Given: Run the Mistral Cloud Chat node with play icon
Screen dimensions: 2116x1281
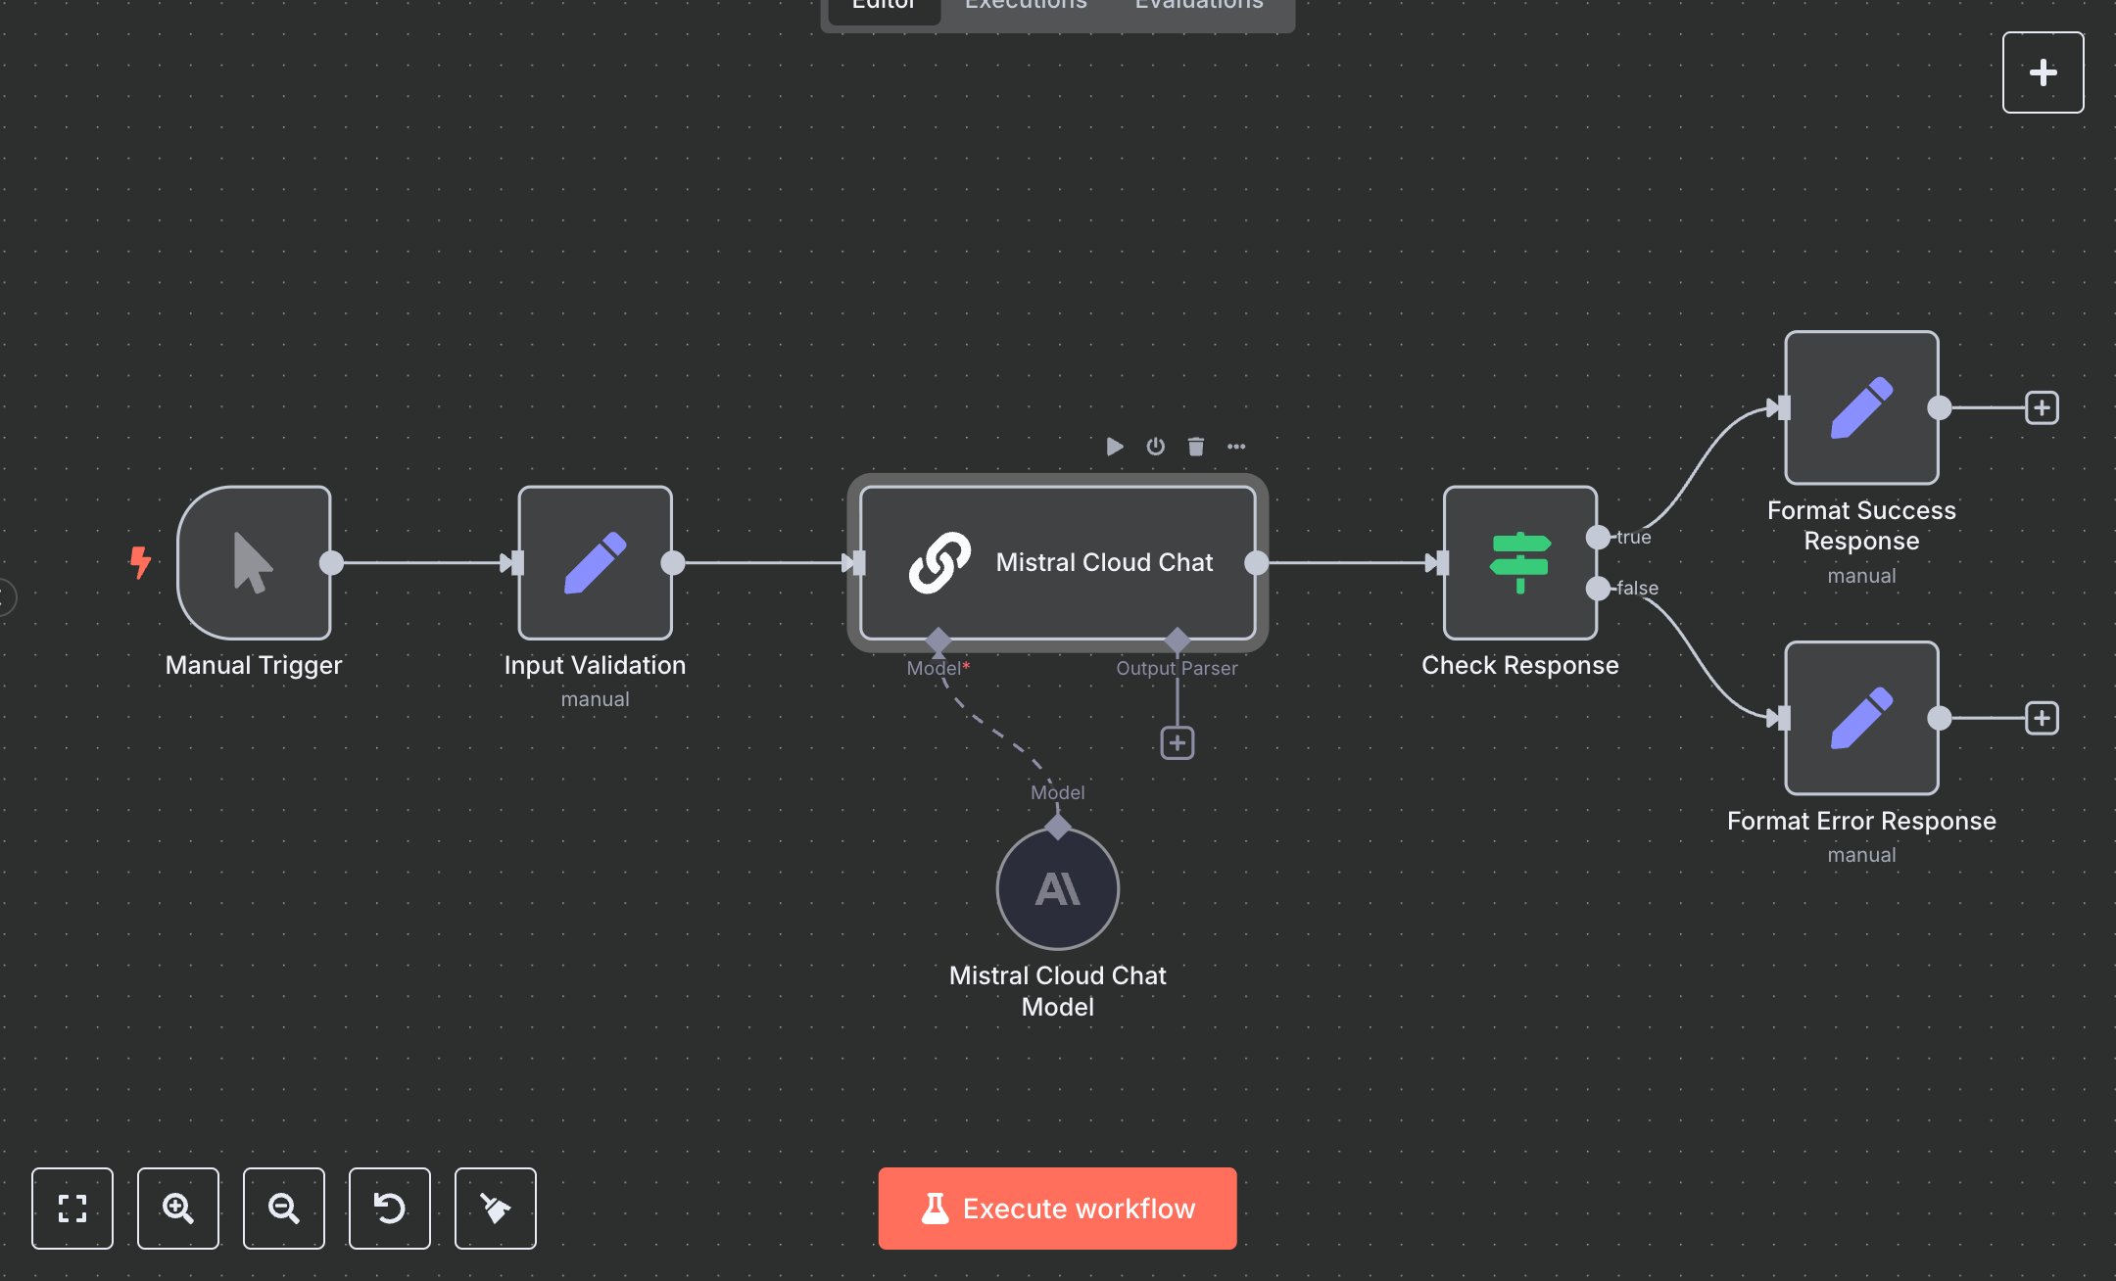Looking at the screenshot, I should [1115, 446].
